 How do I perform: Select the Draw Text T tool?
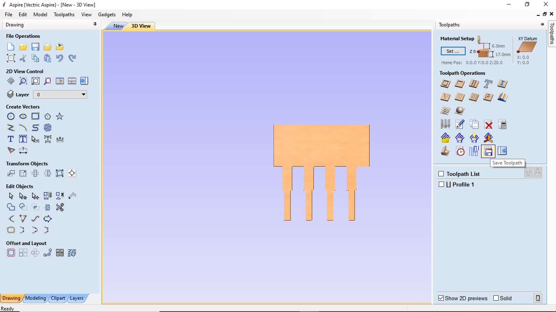[x=11, y=139]
